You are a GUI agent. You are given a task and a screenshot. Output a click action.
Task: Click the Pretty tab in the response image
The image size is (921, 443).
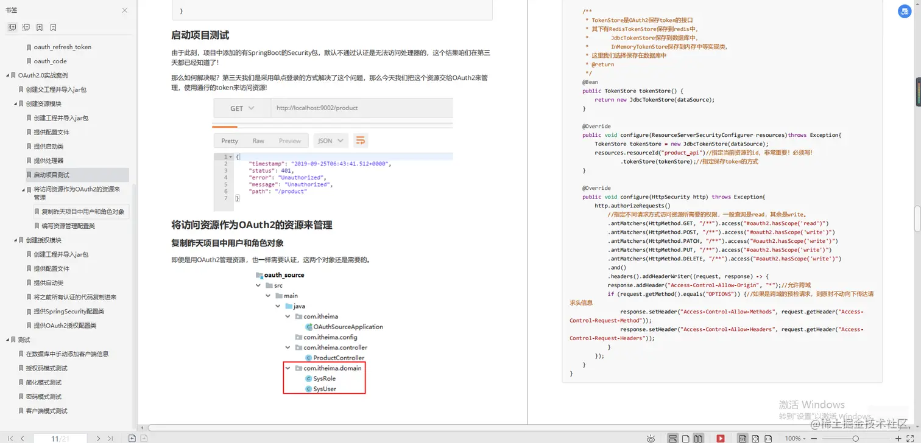click(x=230, y=141)
